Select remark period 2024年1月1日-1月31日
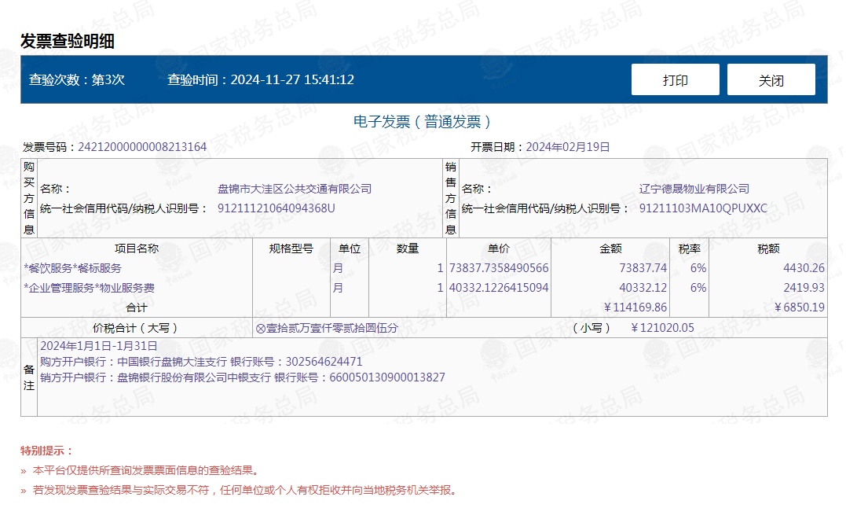Viewport: 846px width, 508px height. pos(99,346)
